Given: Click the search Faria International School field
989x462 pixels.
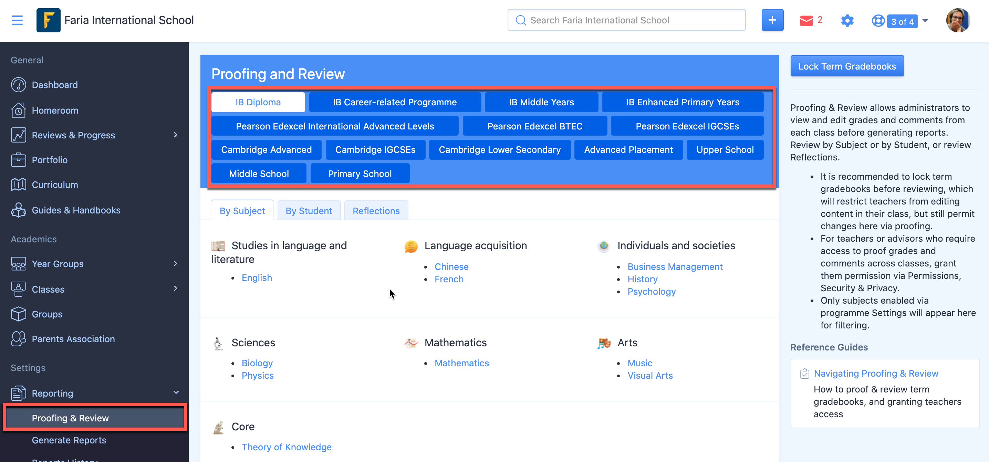Looking at the screenshot, I should click(x=626, y=20).
